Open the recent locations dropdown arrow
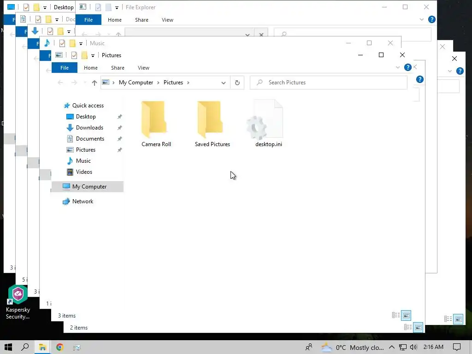The image size is (472, 354). click(85, 83)
